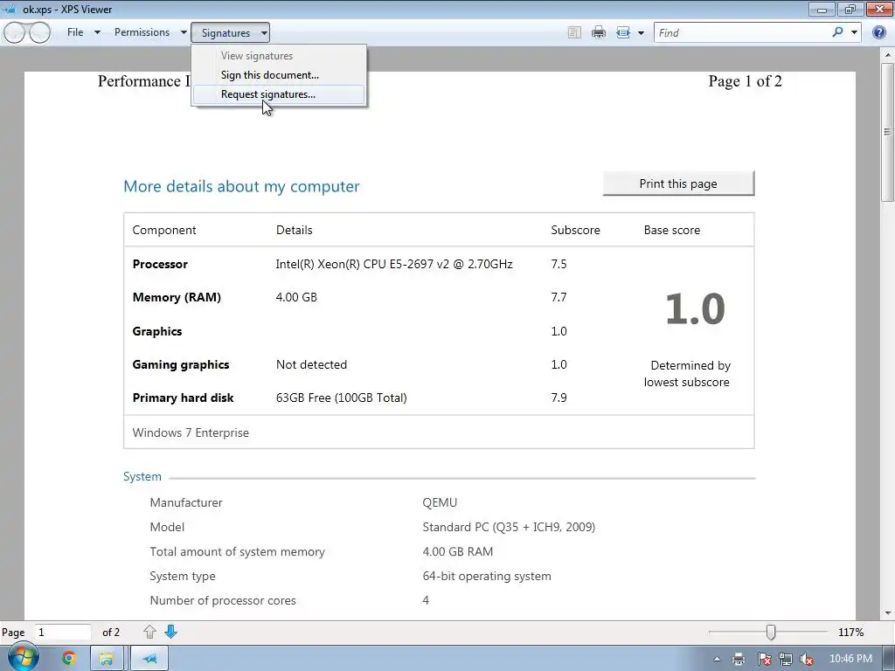895x671 pixels.
Task: Click the scrollbar up arrow
Action: coord(888,55)
